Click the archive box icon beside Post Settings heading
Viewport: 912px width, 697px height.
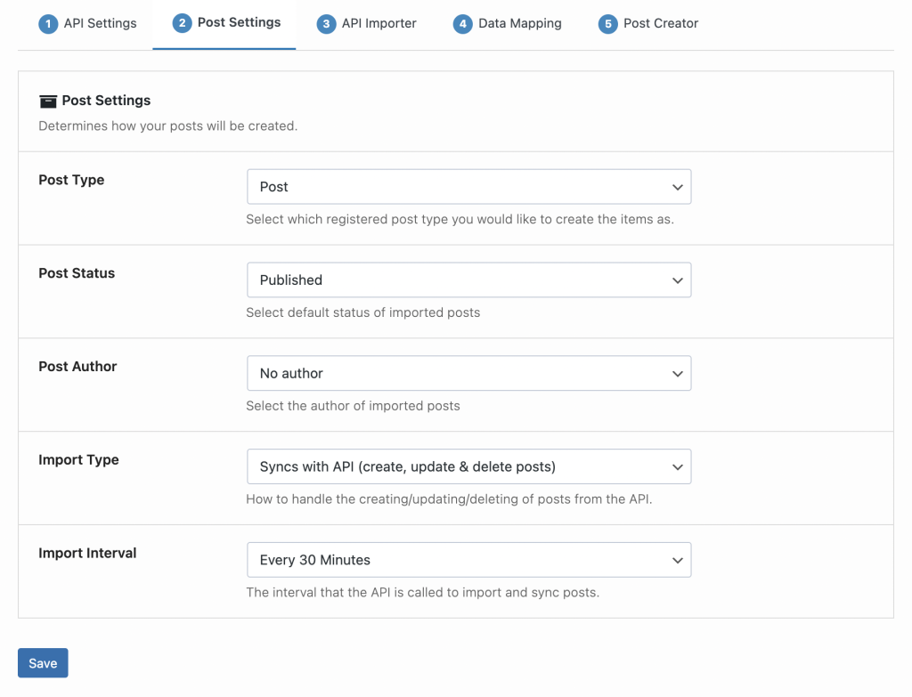click(47, 101)
